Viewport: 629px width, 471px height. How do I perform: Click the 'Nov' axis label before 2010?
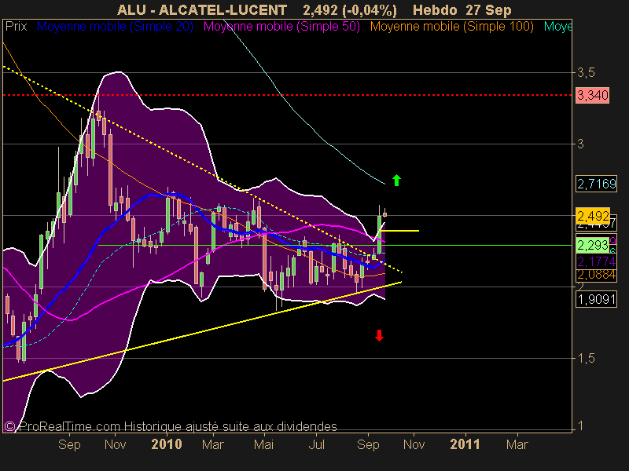pyautogui.click(x=115, y=444)
